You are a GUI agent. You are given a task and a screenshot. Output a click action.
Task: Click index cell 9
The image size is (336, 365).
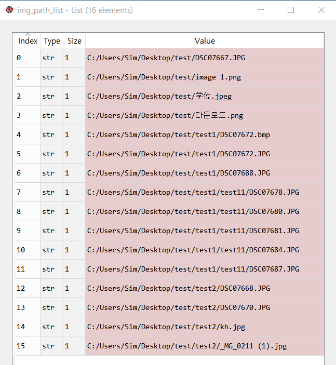[x=28, y=231]
